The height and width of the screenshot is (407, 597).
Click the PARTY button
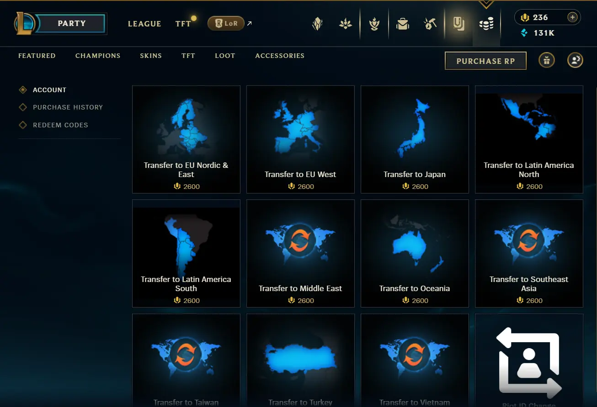[x=71, y=23]
